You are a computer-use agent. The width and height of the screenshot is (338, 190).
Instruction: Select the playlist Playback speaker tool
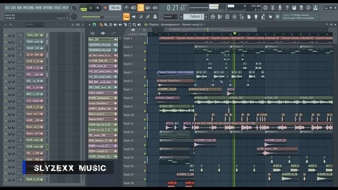point(139,25)
